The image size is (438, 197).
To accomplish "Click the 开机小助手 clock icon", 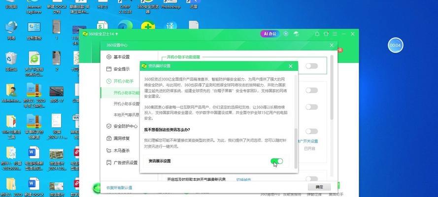I will (x=109, y=81).
